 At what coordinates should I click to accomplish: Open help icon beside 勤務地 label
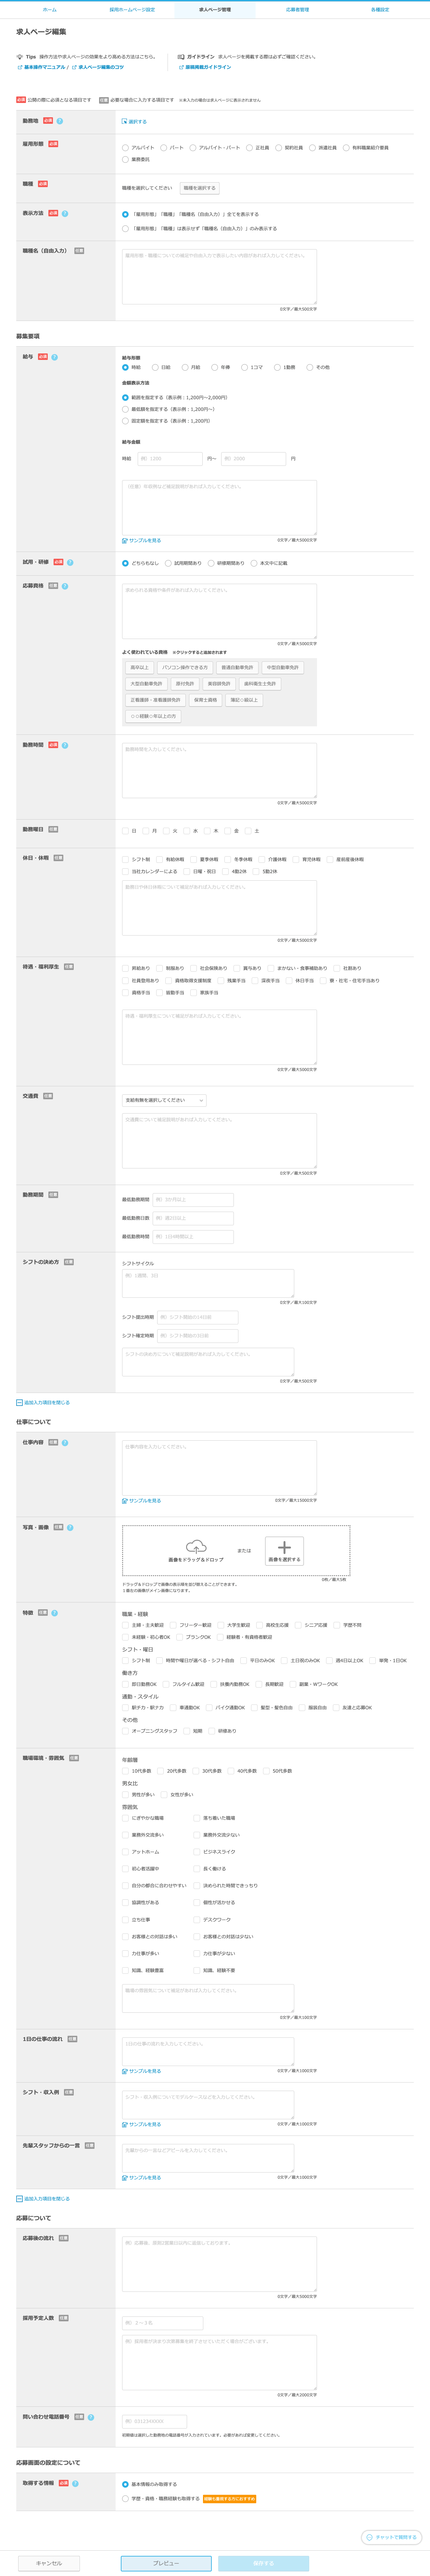click(60, 121)
